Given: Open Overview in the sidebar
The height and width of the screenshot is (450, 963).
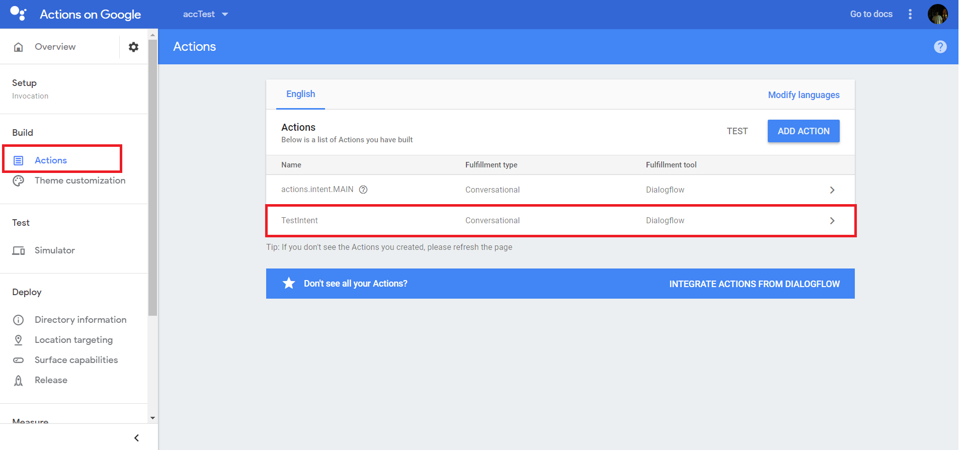Looking at the screenshot, I should click(55, 47).
